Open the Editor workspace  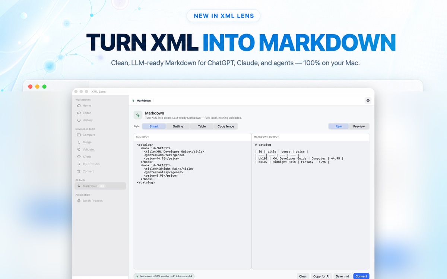[100, 113]
